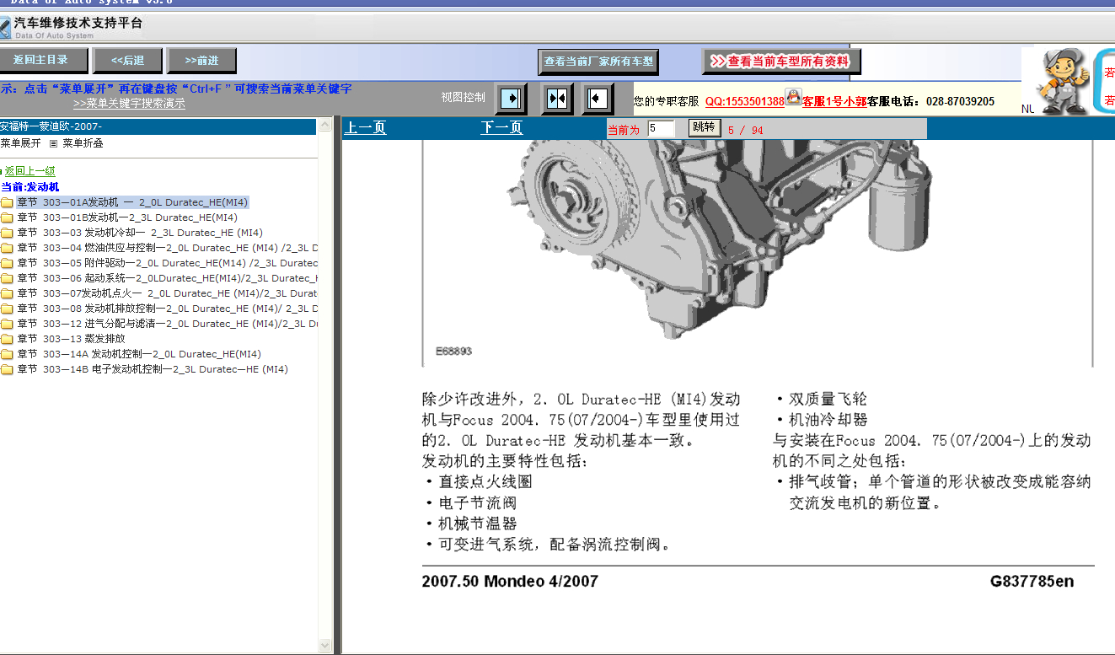Go to previous page via 上一页
The width and height of the screenshot is (1115, 655).
pos(366,128)
